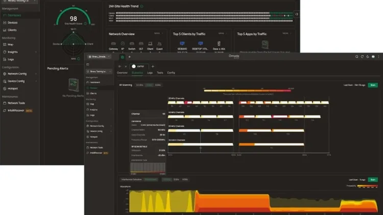Open Clients in the back window sidebar
The width and height of the screenshot is (383, 215).
pos(13,30)
